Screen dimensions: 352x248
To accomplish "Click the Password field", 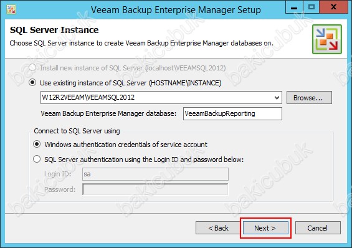I will (155, 189).
